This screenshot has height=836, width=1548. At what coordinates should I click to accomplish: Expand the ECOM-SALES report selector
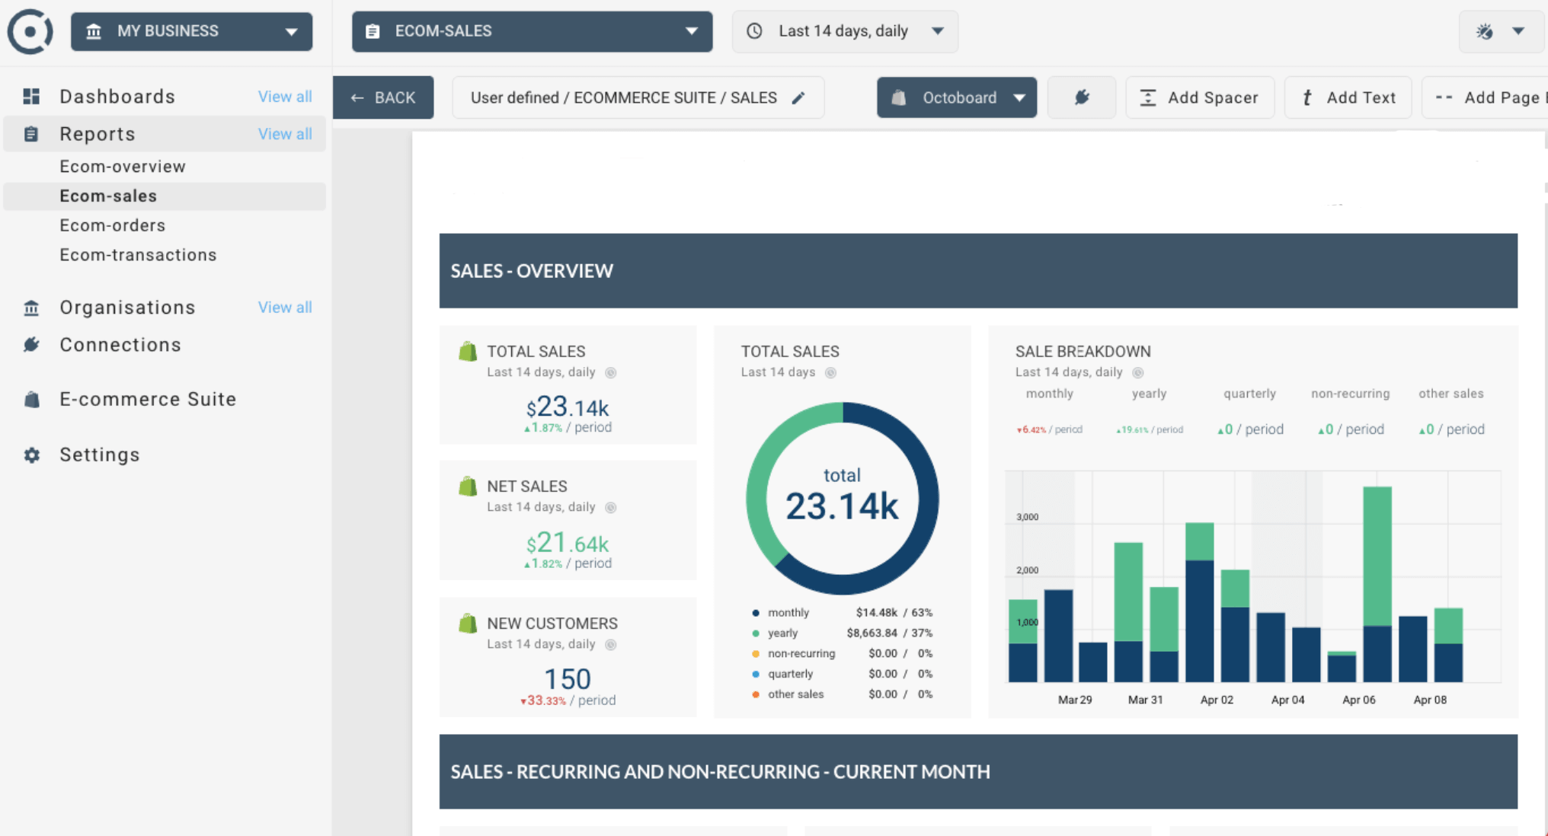531,31
